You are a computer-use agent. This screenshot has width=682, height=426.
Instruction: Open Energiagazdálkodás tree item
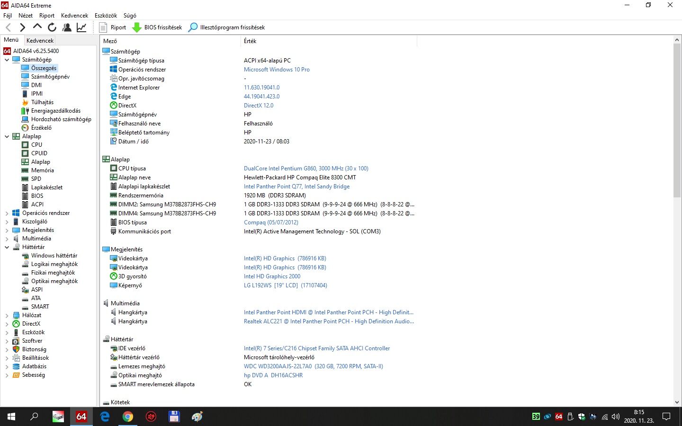(x=56, y=111)
